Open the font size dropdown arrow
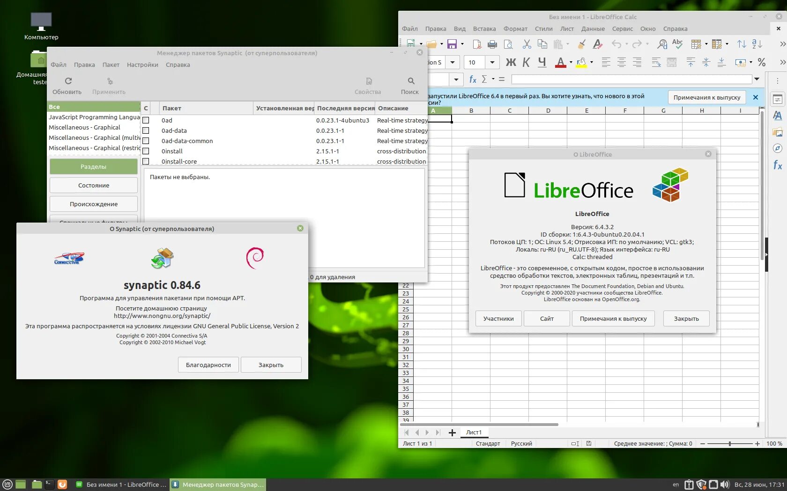This screenshot has height=491, width=787. coord(492,62)
